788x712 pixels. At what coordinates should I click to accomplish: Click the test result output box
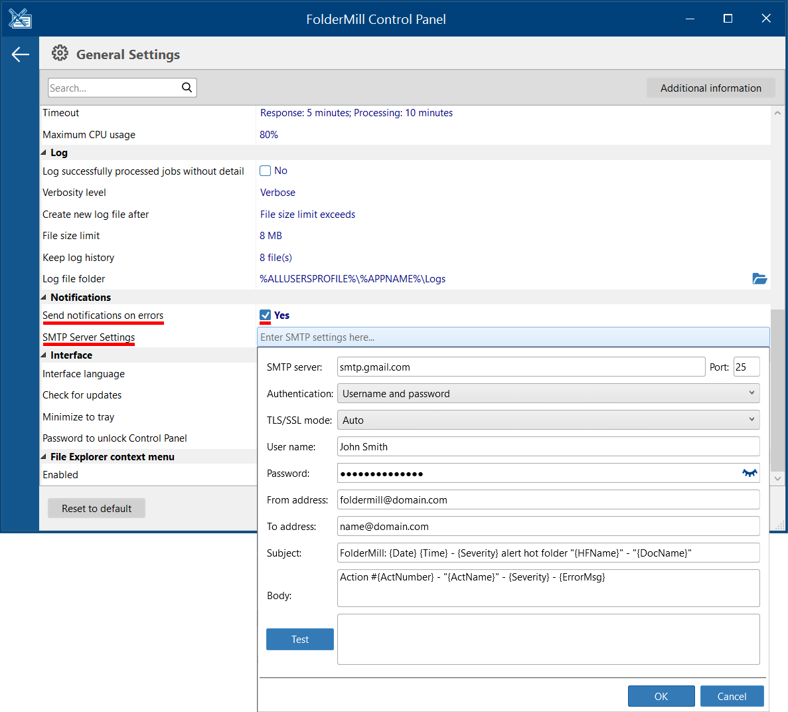[x=548, y=639]
